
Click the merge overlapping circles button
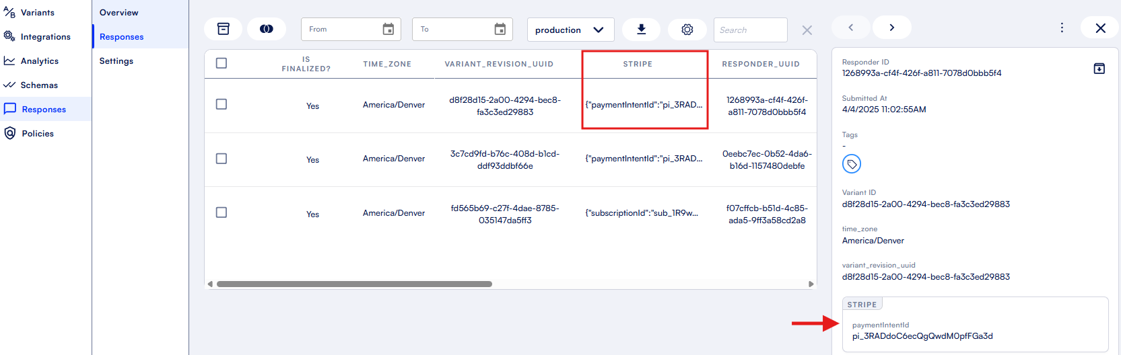(267, 29)
